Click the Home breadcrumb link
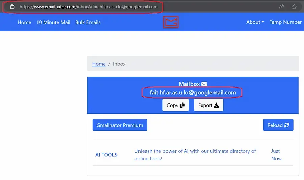304x180 pixels. (99, 64)
